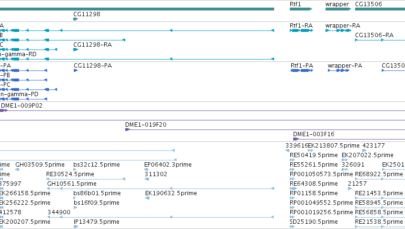Click the CG11298-RA transcript glyph

[x=76, y=50]
